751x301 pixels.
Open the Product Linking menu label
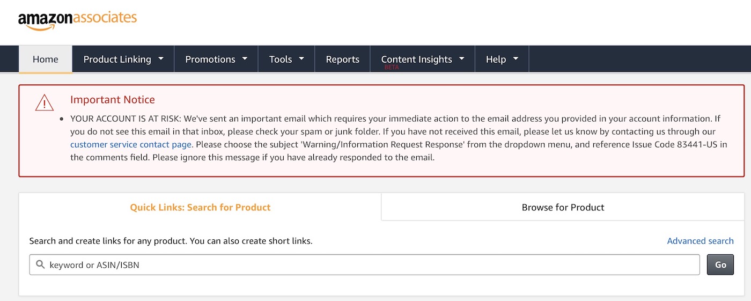pos(117,59)
